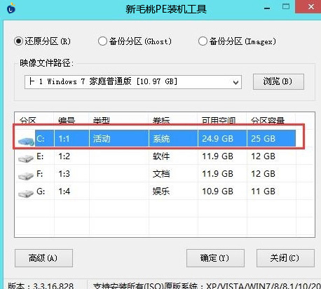
Task: Click the Windows 7 家庭普通版 combo box
Action: click(x=133, y=82)
